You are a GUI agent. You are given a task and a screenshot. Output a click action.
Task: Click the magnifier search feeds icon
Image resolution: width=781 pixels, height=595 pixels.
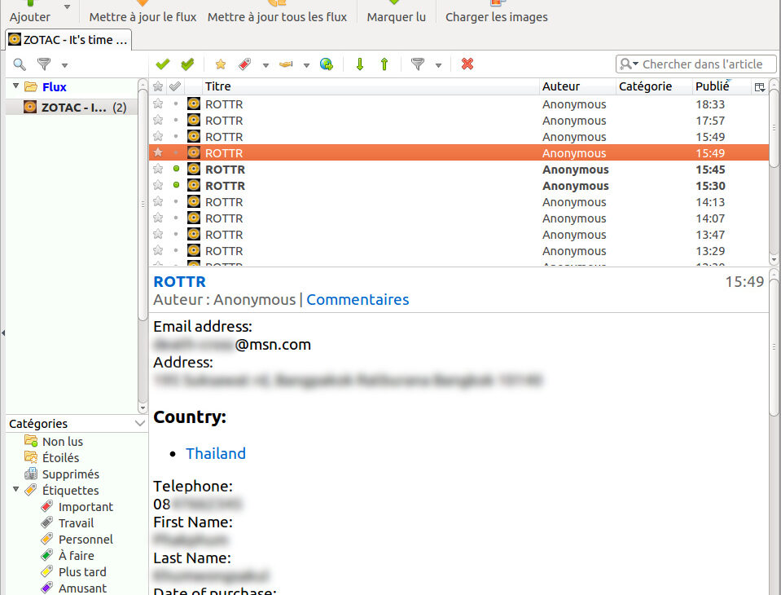[x=20, y=64]
